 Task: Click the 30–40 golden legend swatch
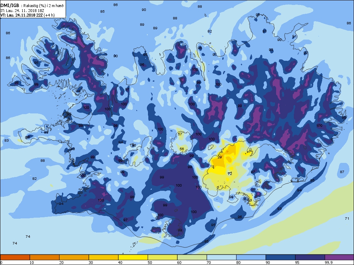pyautogui.click(x=104, y=257)
